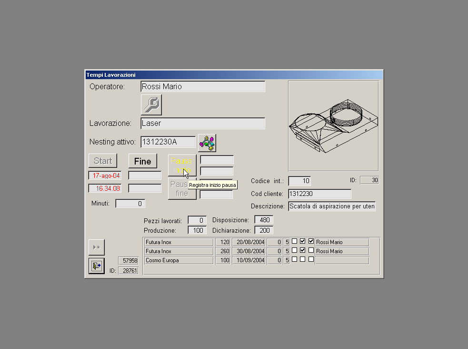Screen dimensions: 468x349
Task: Click quantity cell 260
Action: point(223,251)
